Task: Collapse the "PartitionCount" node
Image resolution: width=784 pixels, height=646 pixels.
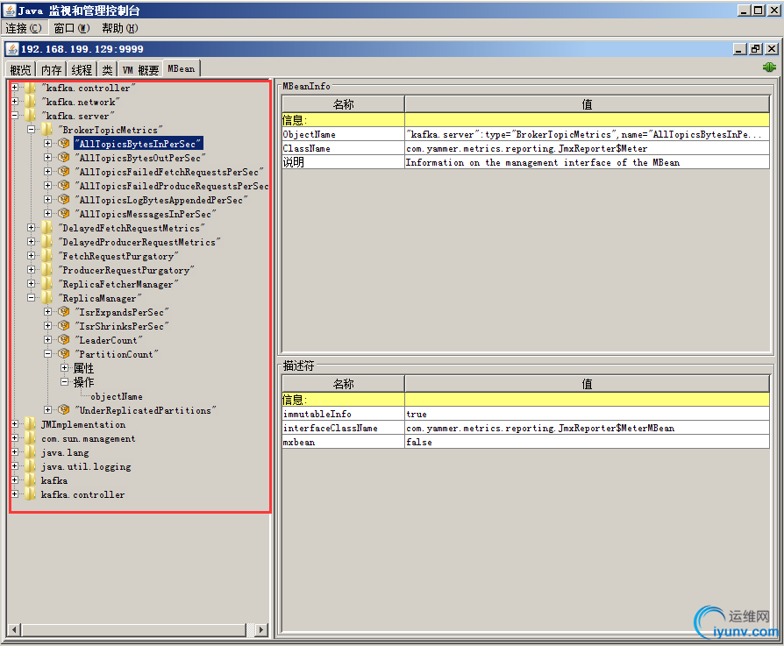Action: [x=47, y=353]
